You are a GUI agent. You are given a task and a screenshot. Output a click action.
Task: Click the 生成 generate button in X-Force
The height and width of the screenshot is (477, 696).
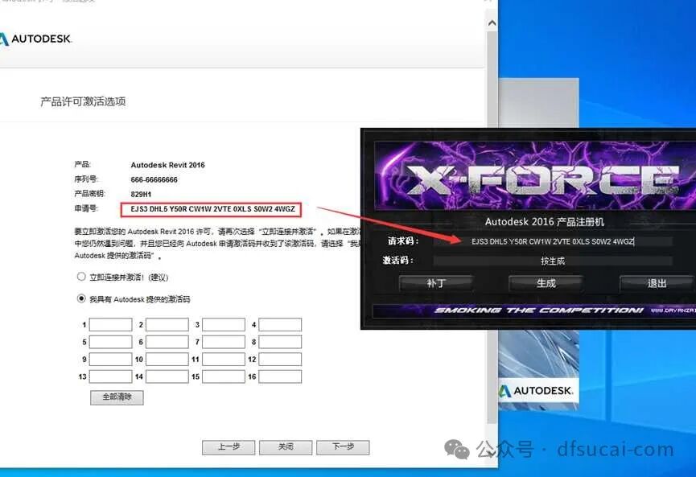click(546, 283)
